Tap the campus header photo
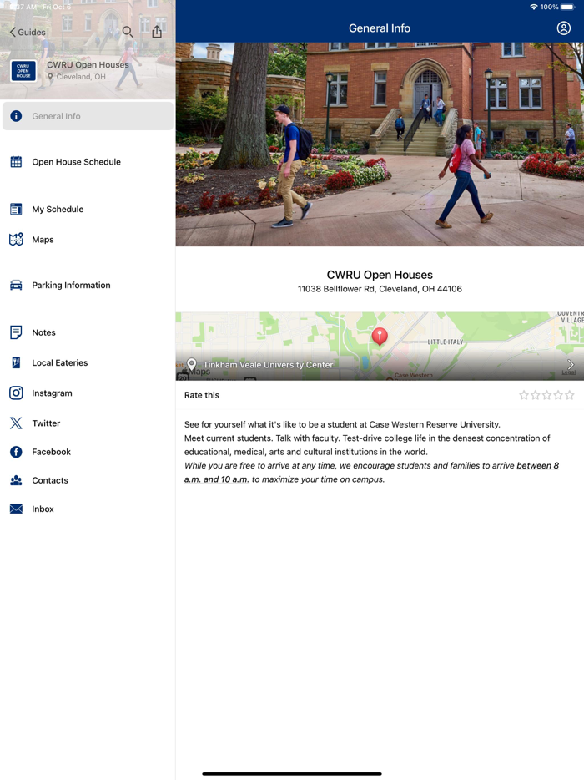 380,144
